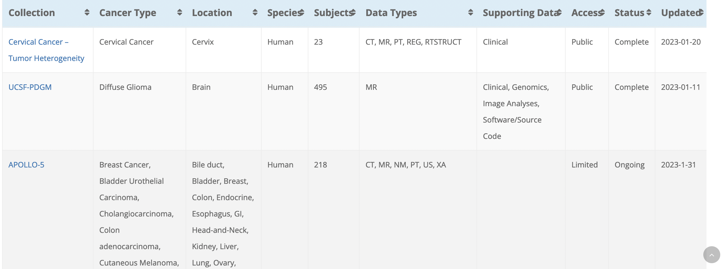Sort Data Types column via arrows
The height and width of the screenshot is (269, 722).
pyautogui.click(x=470, y=13)
